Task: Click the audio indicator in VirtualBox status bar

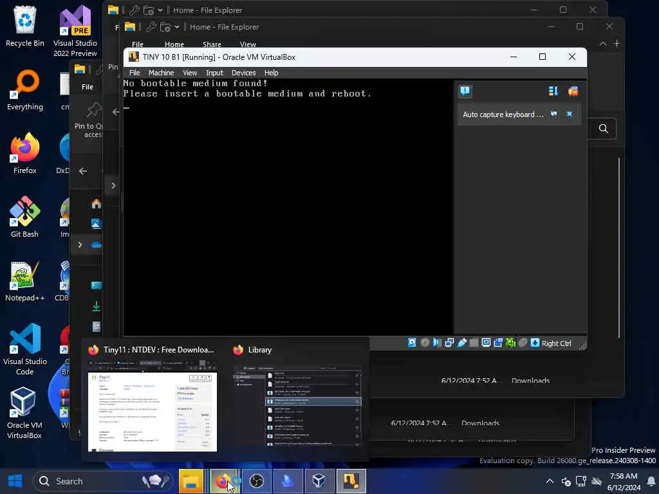Action: [437, 343]
